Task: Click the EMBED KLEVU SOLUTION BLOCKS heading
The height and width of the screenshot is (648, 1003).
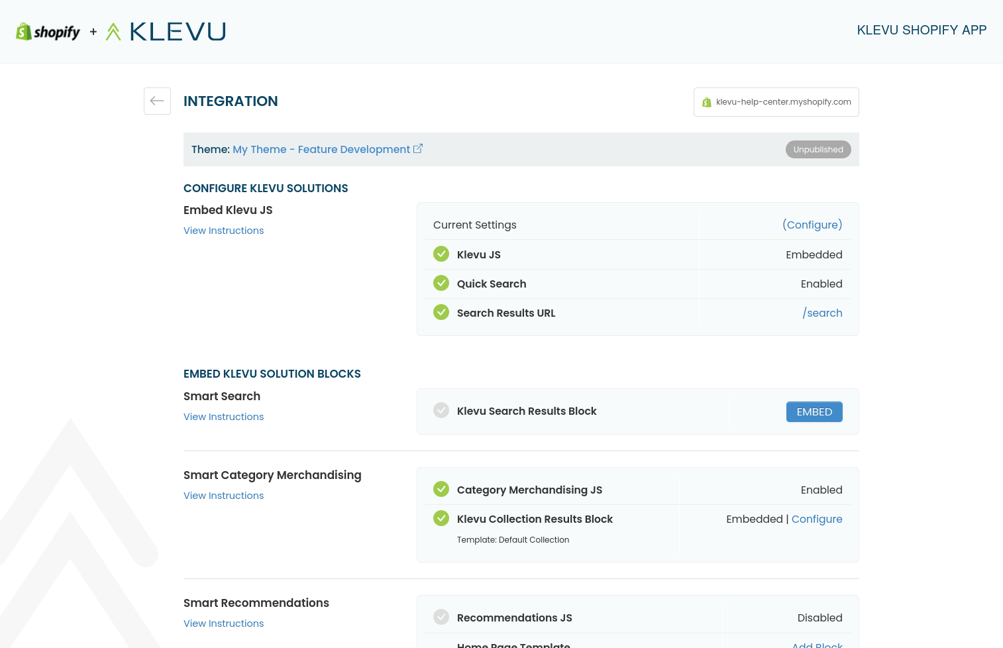Action: 272,374
